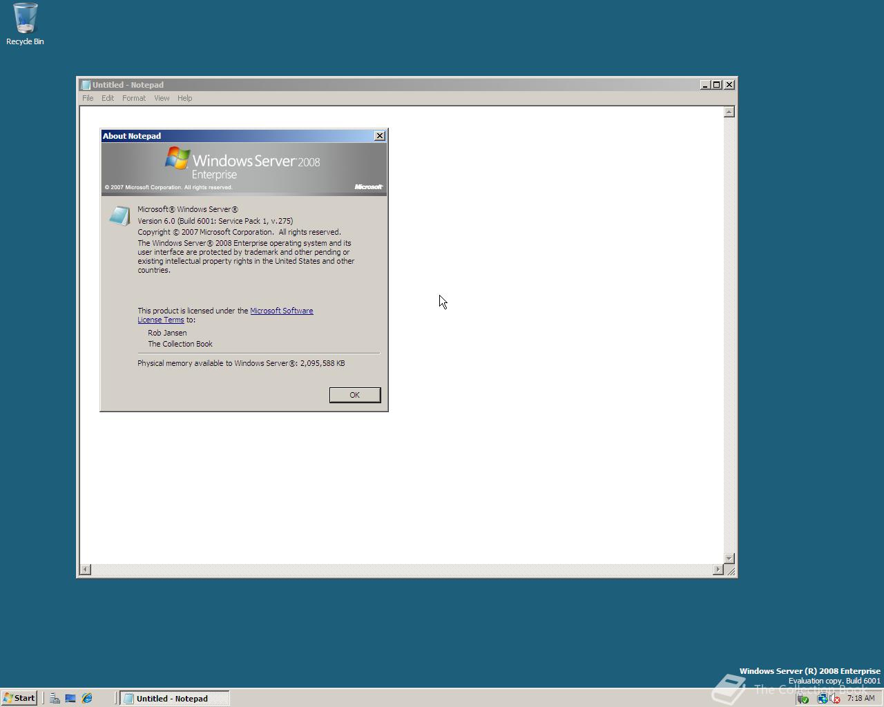Click the Physical memory available line
This screenshot has width=884, height=707.
tap(241, 363)
